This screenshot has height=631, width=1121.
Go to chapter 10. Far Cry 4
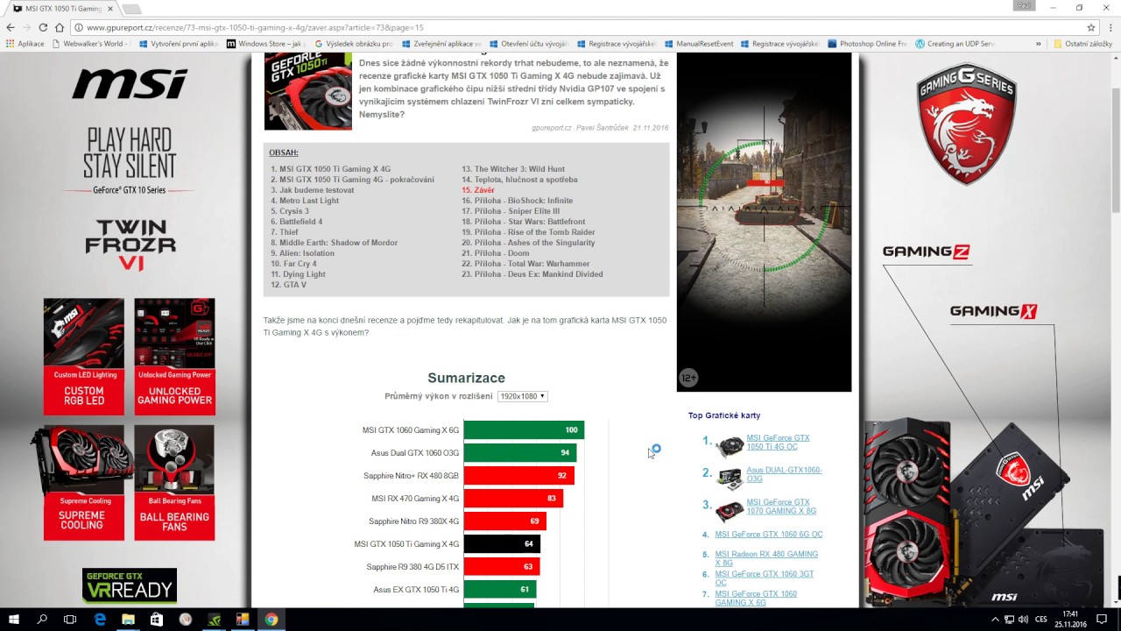[x=293, y=264]
